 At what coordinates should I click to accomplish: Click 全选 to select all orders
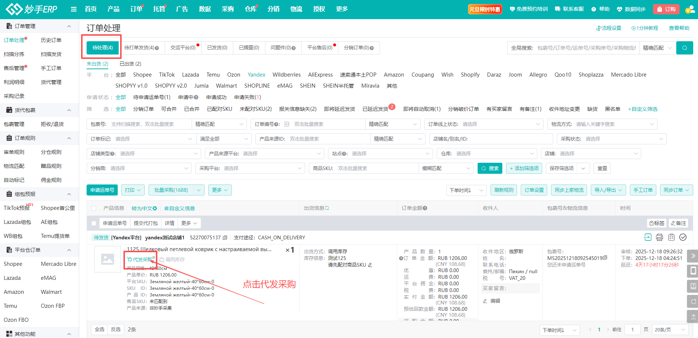[x=100, y=330]
